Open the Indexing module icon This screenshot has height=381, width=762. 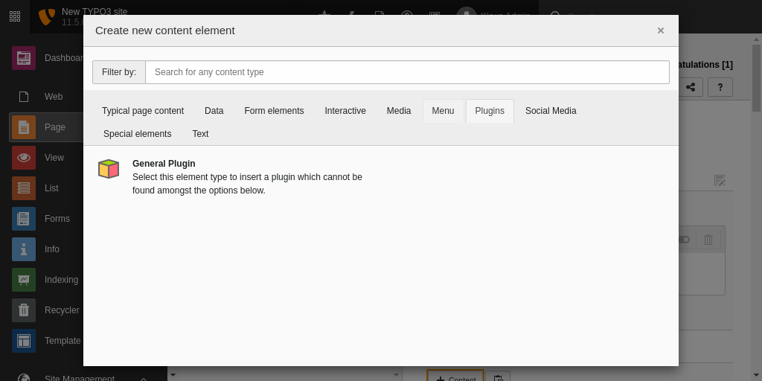coord(24,280)
